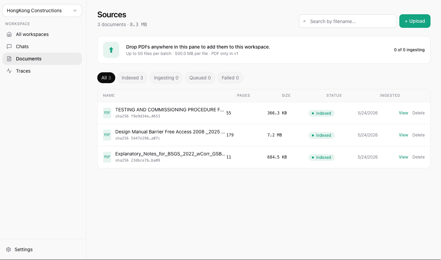The height and width of the screenshot is (260, 441).
Task: Filter documents by Failed 0
Action: pos(230,78)
